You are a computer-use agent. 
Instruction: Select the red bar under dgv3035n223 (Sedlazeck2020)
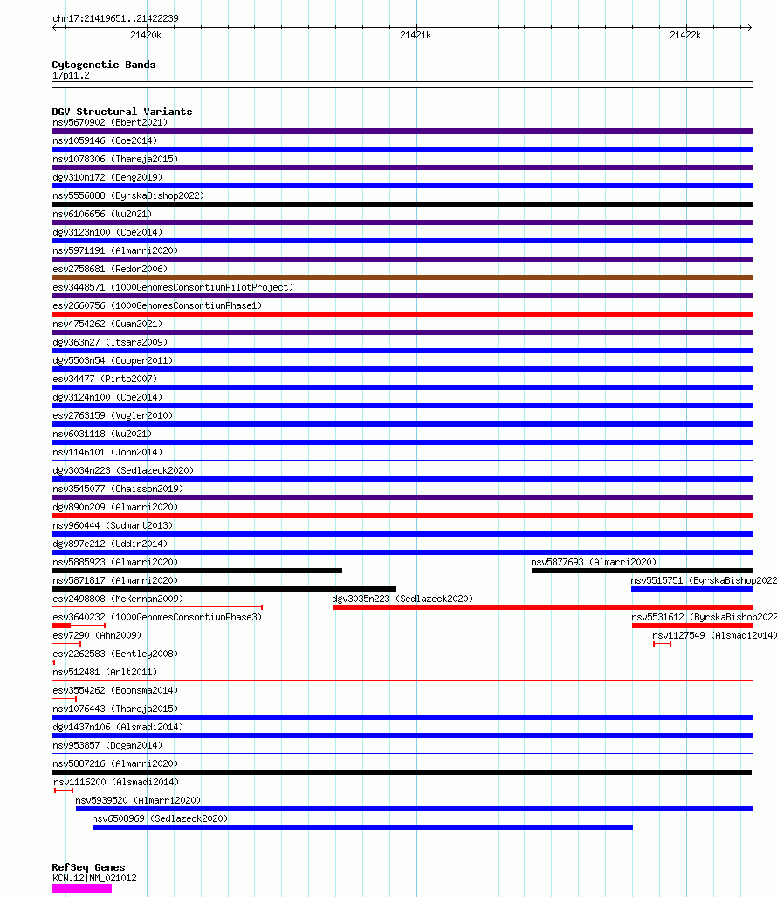coord(542,607)
